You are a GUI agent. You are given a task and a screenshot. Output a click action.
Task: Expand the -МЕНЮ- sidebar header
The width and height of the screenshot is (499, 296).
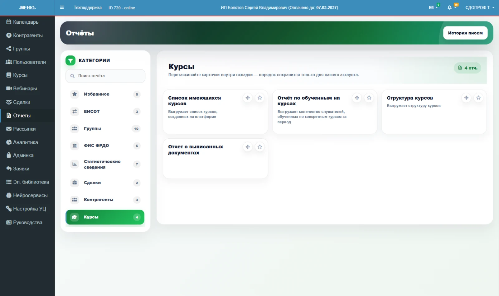(27, 7)
